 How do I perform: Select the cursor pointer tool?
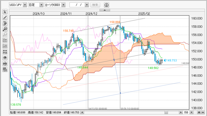(x=5, y=12)
